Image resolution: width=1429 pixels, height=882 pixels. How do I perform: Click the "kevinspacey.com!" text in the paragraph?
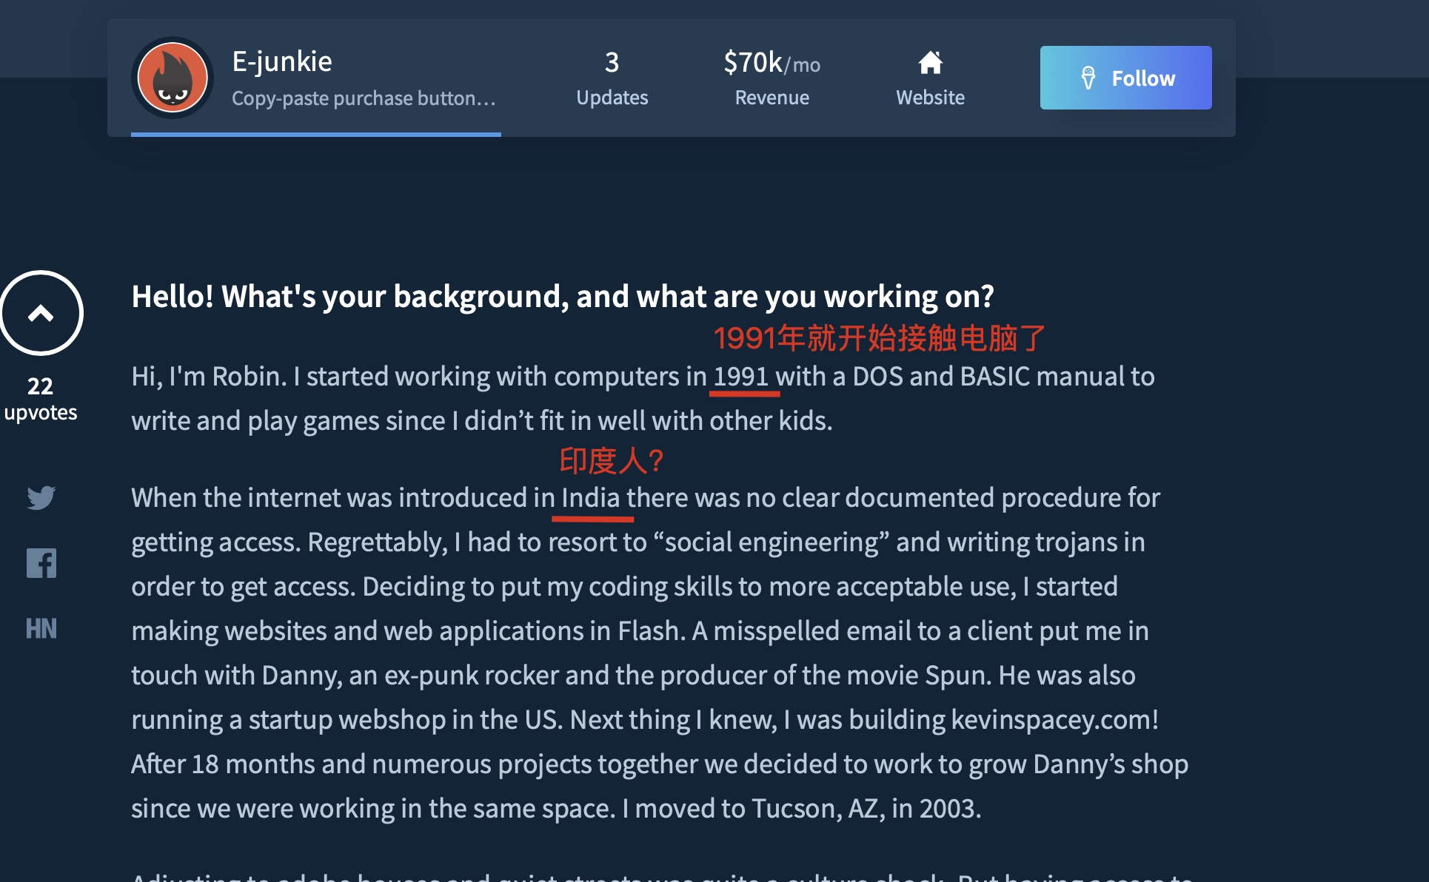pyautogui.click(x=1054, y=720)
